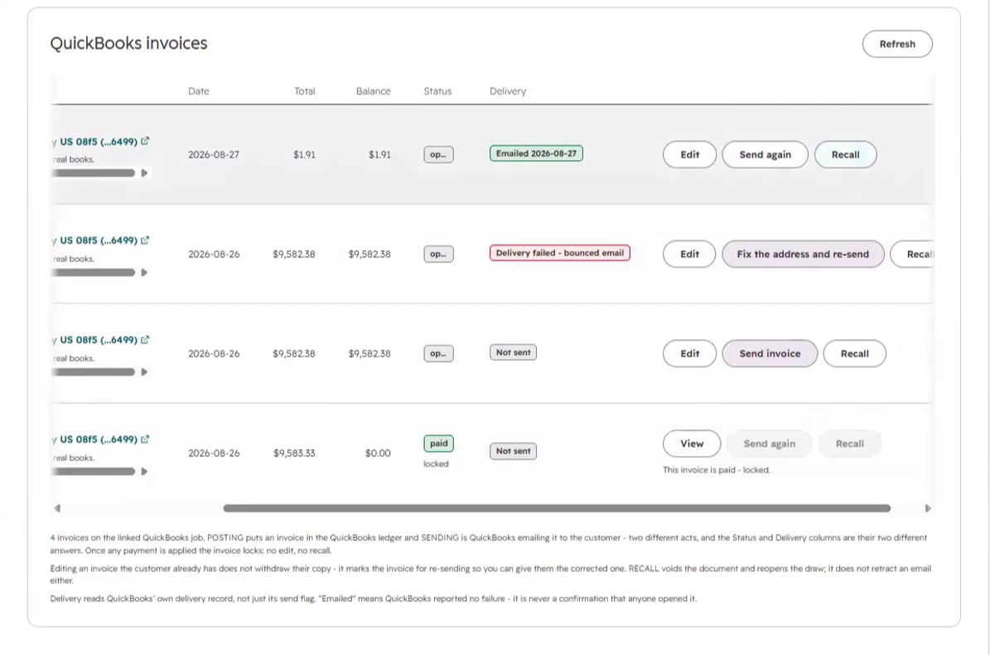View the paid locked invoice
Image resolution: width=990 pixels, height=655 pixels.
692,444
